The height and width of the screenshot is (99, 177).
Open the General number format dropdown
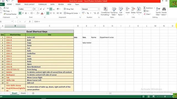98,9
